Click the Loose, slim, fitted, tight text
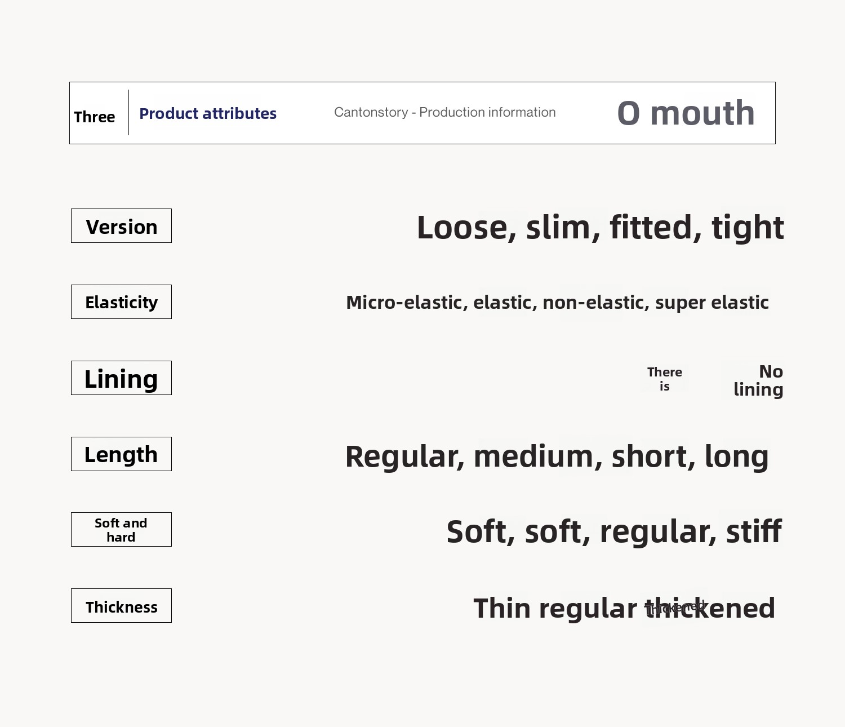 [600, 227]
